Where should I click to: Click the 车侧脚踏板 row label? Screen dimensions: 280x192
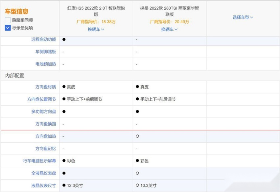46,52
